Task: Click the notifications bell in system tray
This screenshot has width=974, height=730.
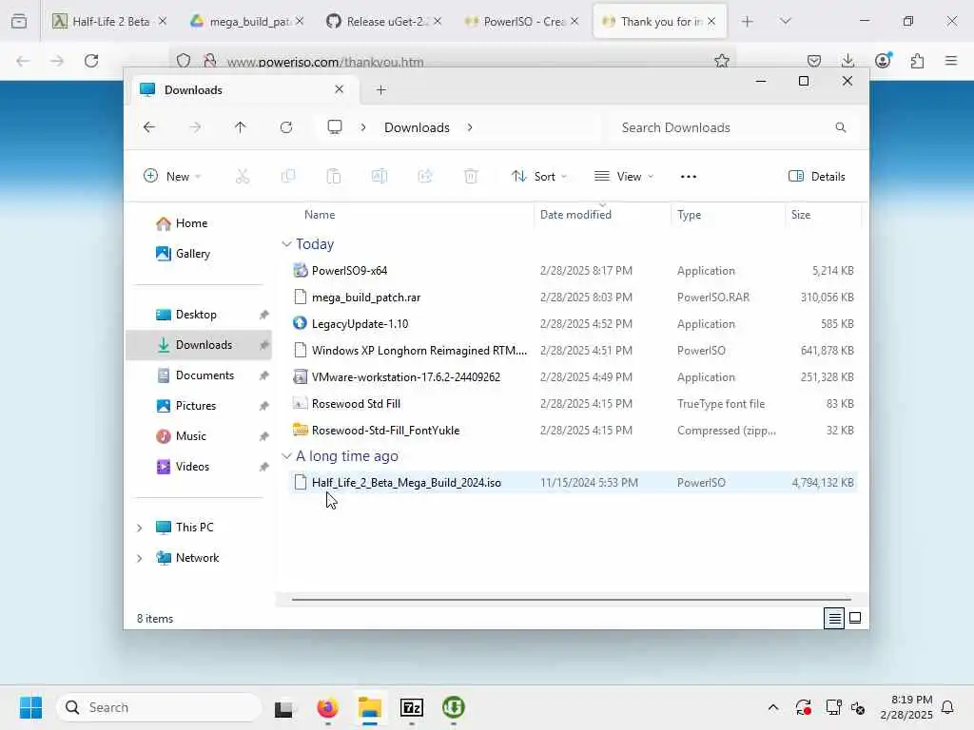Action: point(947,707)
